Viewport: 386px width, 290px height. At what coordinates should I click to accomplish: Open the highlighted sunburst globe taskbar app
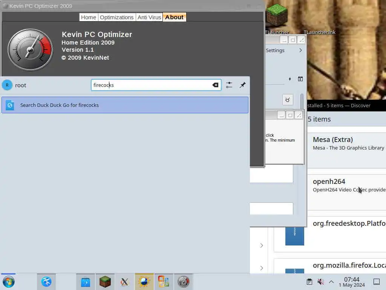pyautogui.click(x=144, y=282)
